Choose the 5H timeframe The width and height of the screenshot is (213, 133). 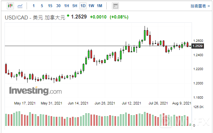[x=75, y=6]
